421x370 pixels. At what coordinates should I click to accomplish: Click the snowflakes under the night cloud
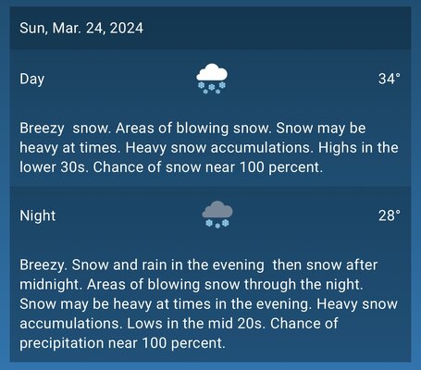pos(217,223)
